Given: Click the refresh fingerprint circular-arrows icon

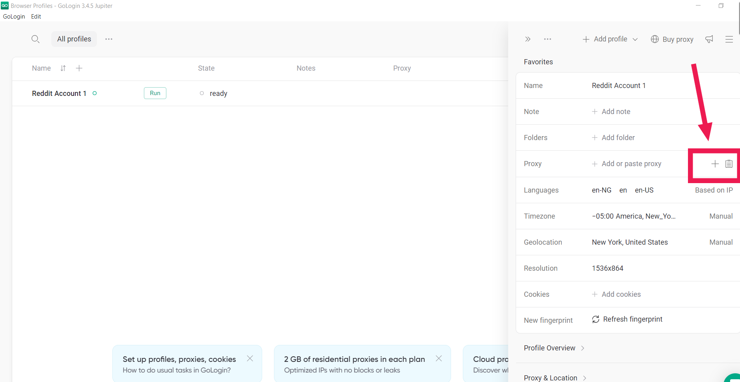Looking at the screenshot, I should [596, 319].
